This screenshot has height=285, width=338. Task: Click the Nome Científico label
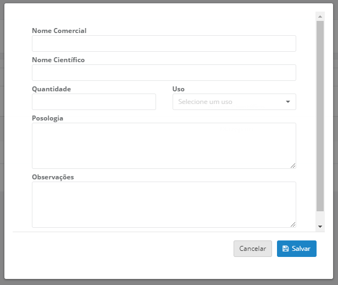click(x=58, y=60)
